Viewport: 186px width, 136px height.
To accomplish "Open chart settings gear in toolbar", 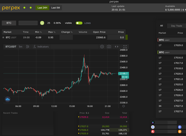I will (102, 47).
